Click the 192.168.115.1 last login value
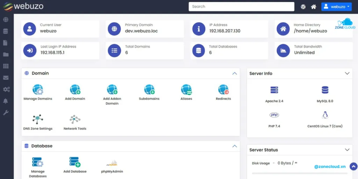 pos(52,52)
